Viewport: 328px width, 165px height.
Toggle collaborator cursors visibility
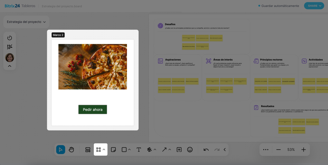(10, 47)
